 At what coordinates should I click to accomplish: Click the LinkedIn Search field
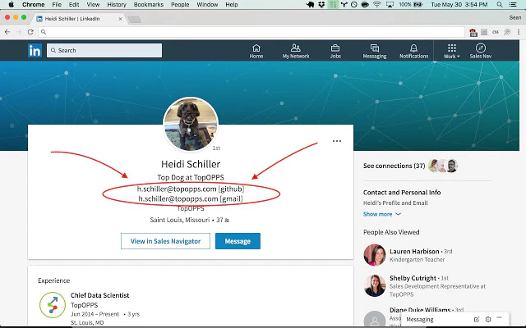click(x=104, y=50)
